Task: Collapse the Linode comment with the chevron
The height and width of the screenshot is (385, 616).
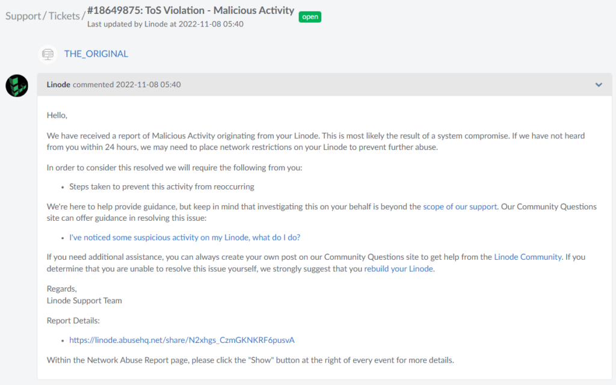Action: (599, 84)
